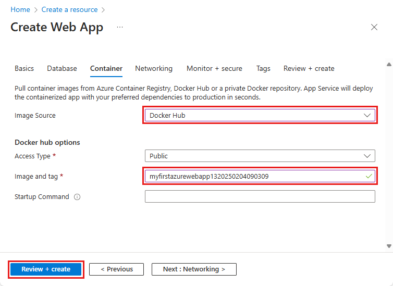Switch to the Basics tab
This screenshot has width=393, height=286.
point(24,68)
